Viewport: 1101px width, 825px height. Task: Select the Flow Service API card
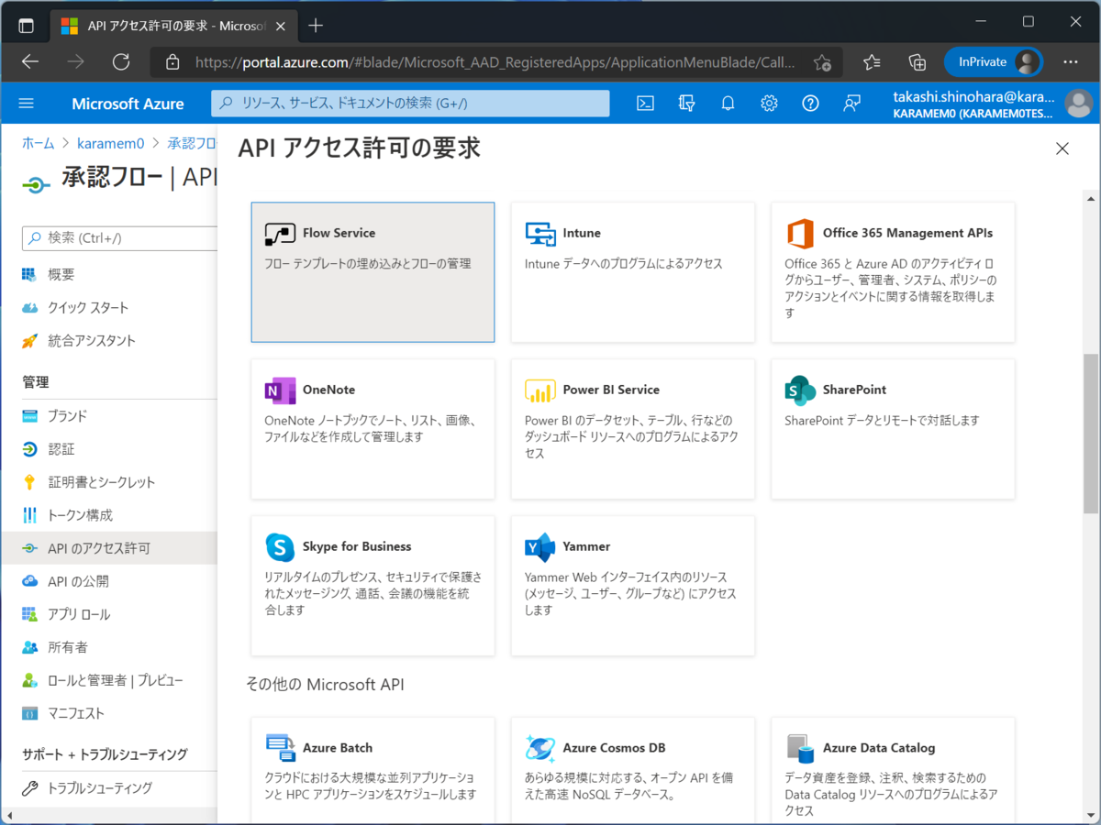pos(373,272)
